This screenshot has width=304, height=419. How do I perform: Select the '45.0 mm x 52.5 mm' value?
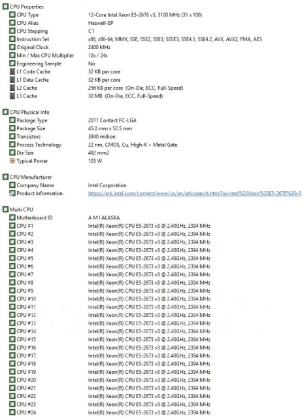pos(110,128)
